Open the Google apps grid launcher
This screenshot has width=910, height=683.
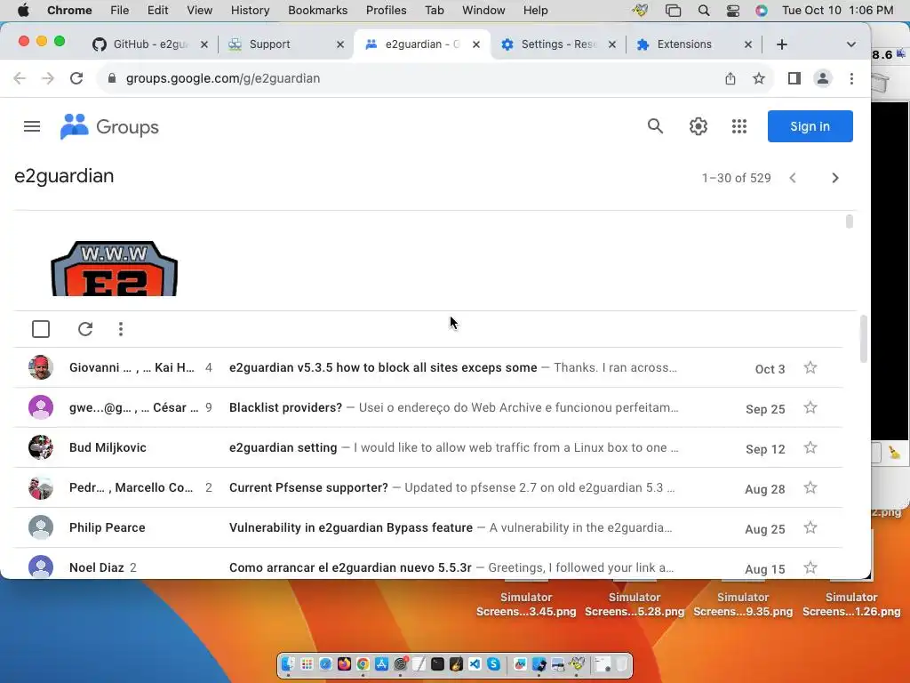738,126
